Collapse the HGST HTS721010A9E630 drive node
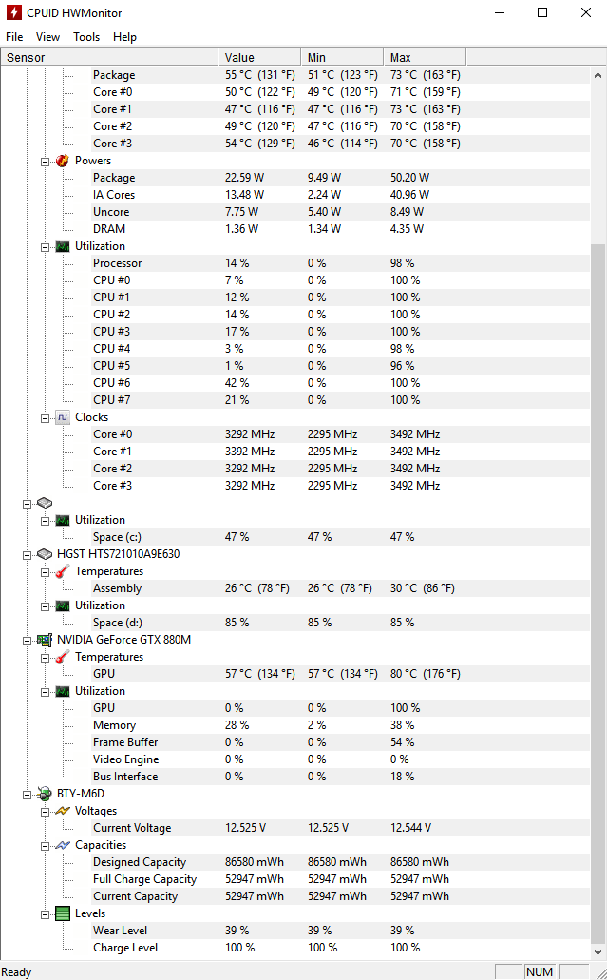Screen dimensions: 607x980 (x=28, y=554)
